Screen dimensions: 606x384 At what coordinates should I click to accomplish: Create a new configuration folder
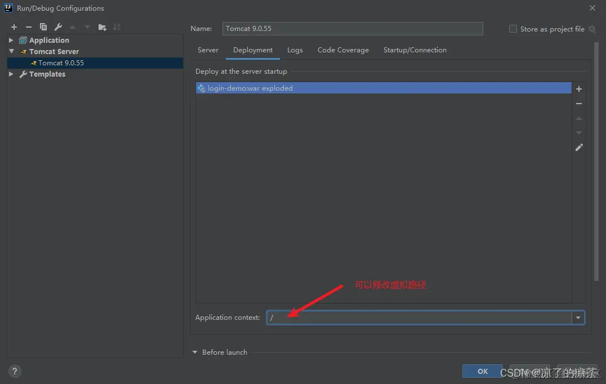[x=102, y=27]
